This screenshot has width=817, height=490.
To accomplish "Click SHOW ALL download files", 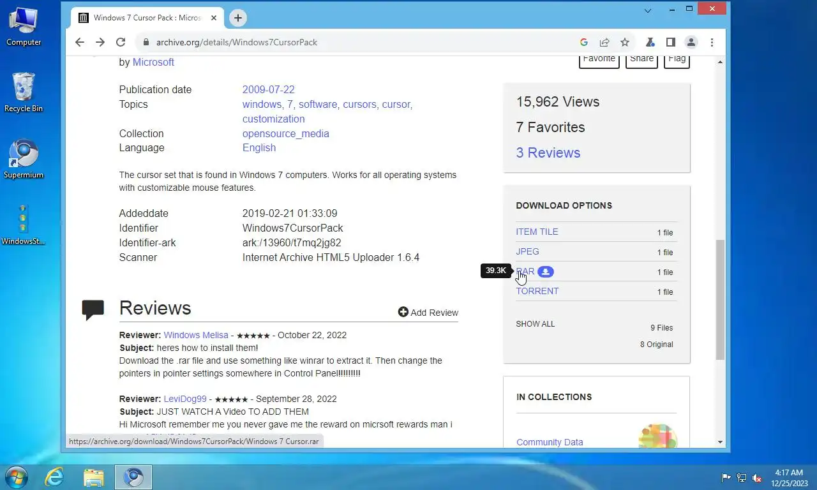I will (x=536, y=324).
